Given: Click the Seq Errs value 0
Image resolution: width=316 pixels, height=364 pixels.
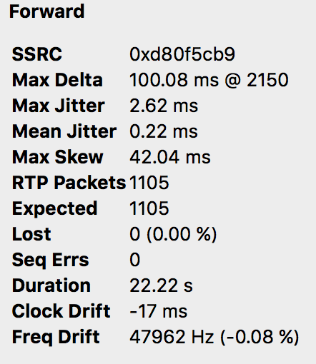Looking at the screenshot, I should point(135,260).
